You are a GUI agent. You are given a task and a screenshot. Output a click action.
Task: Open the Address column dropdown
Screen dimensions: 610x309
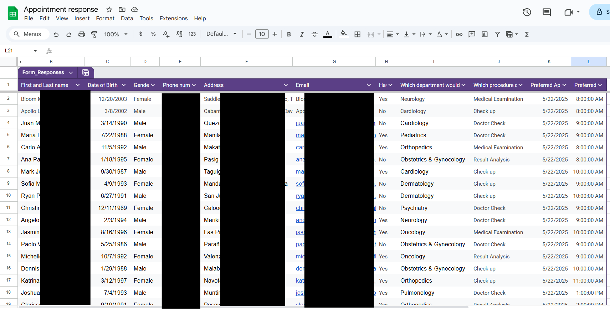click(286, 85)
